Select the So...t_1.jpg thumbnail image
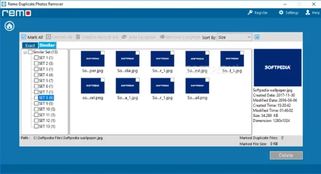The width and height of the screenshot is (321, 174). (x=232, y=59)
